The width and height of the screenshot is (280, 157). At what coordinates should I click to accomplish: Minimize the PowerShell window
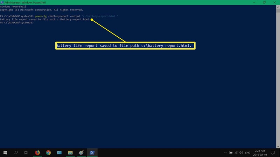click(254, 2)
